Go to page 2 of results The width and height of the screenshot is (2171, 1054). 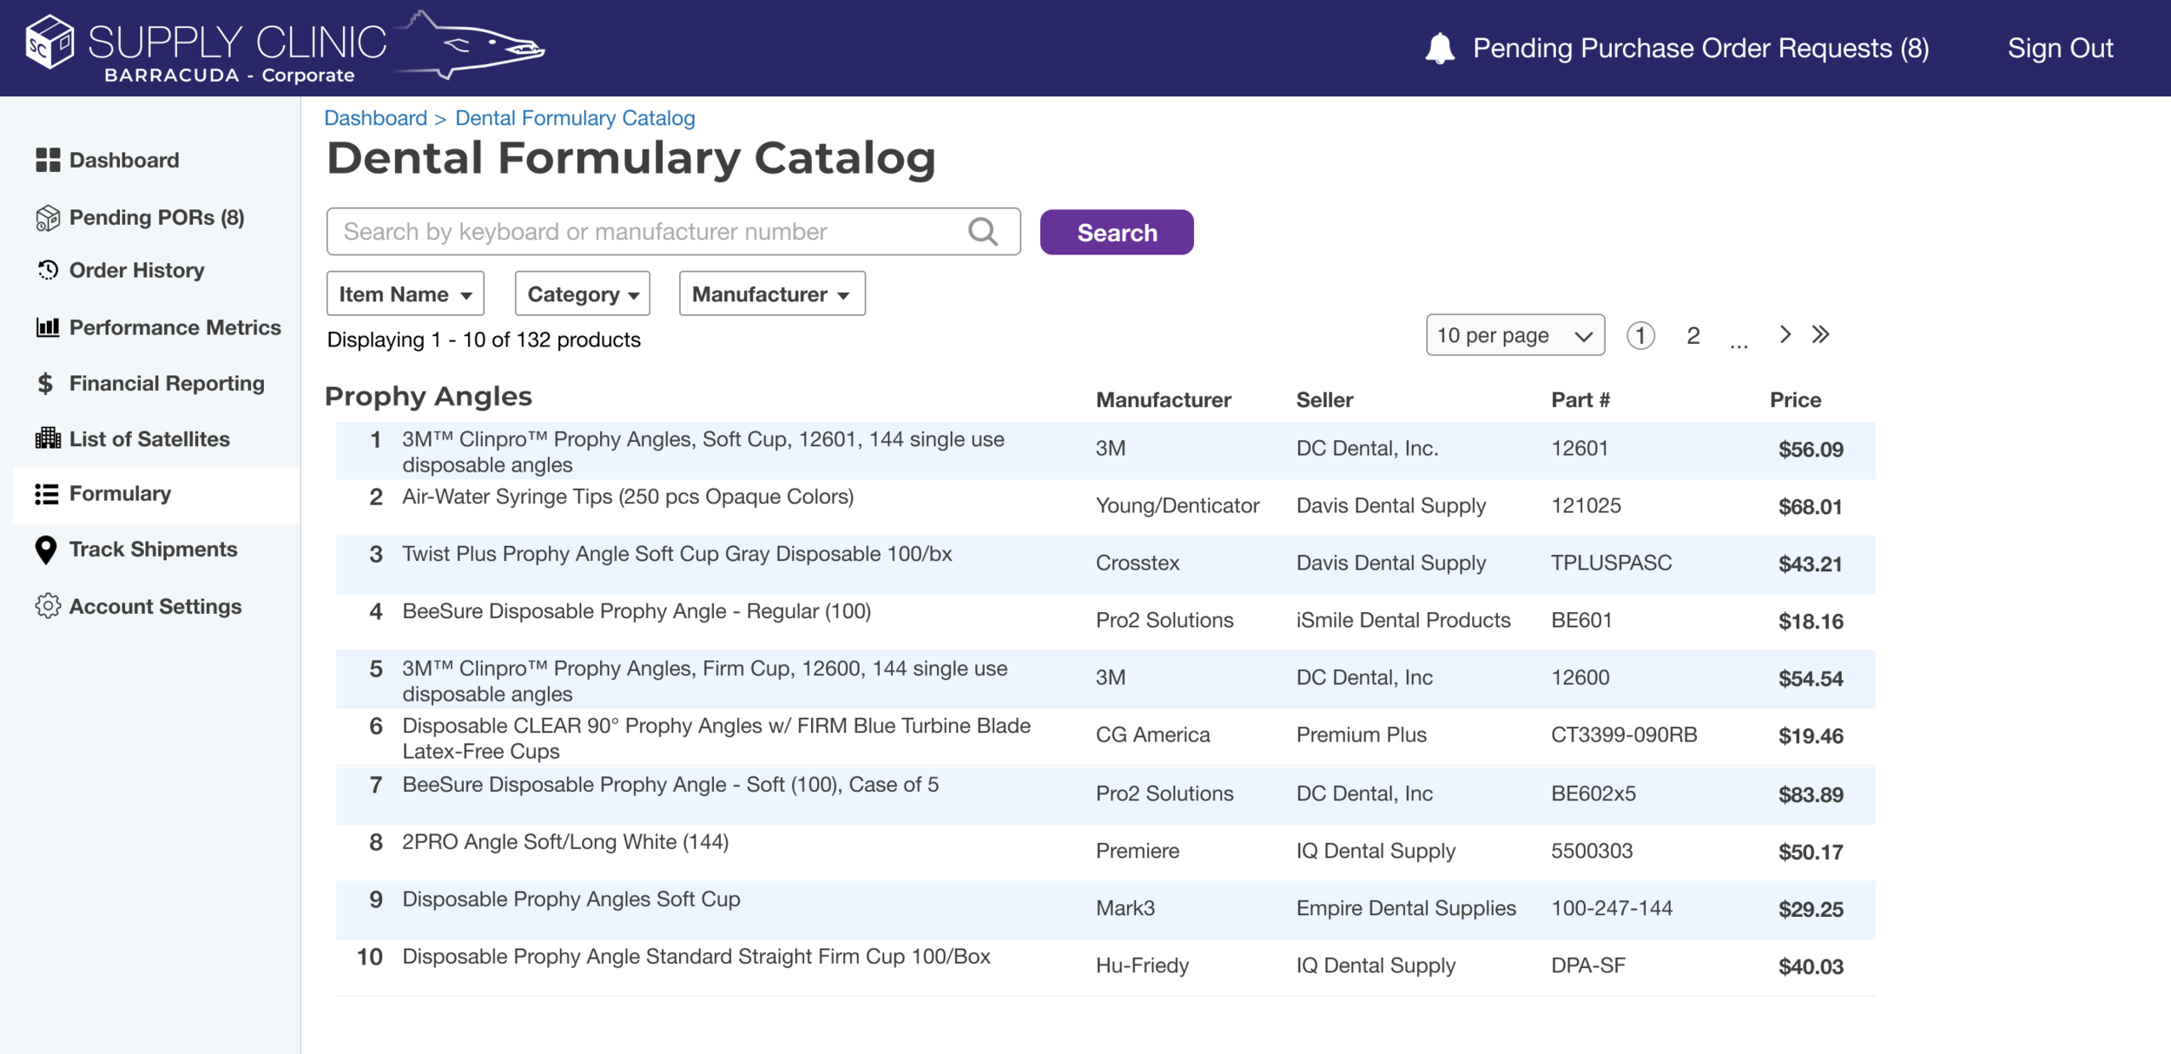[x=1693, y=335]
